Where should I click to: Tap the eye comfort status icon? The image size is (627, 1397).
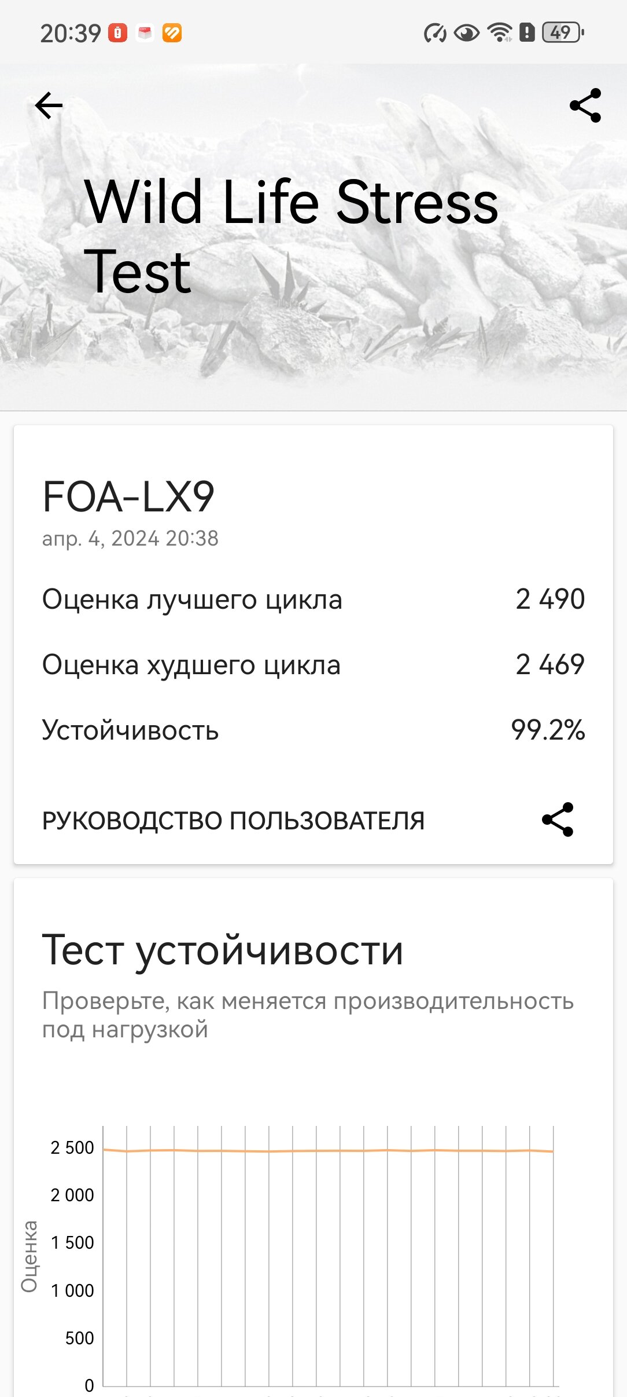pyautogui.click(x=466, y=33)
